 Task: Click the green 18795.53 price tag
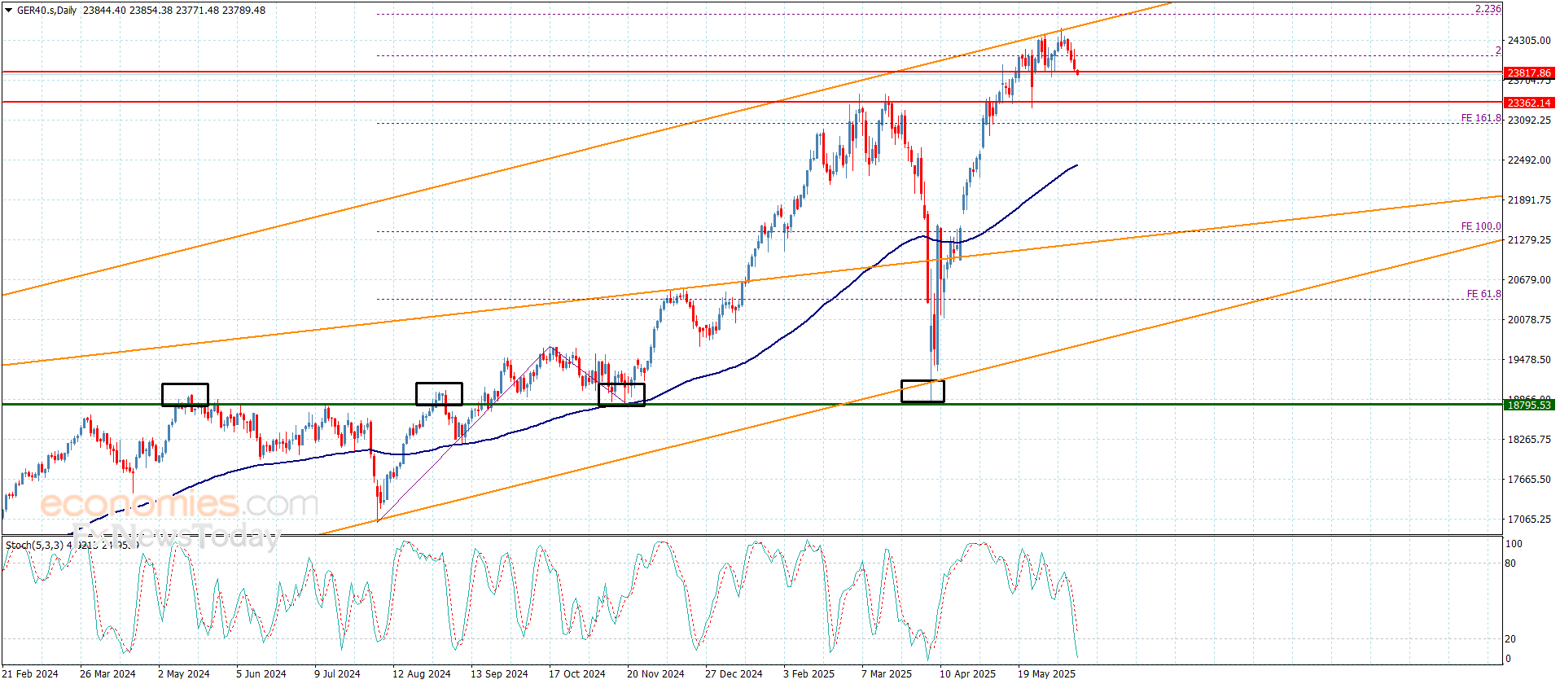[x=1530, y=405]
